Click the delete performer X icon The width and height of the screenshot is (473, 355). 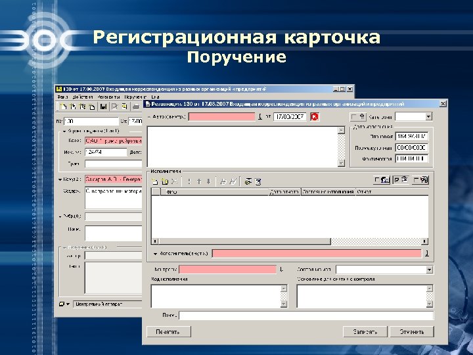tap(174, 181)
